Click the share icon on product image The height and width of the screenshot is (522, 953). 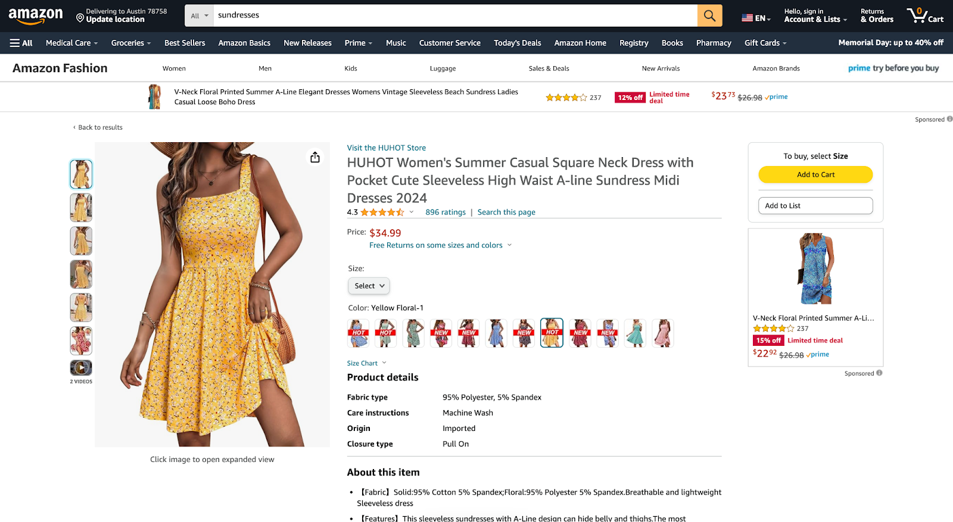[314, 157]
